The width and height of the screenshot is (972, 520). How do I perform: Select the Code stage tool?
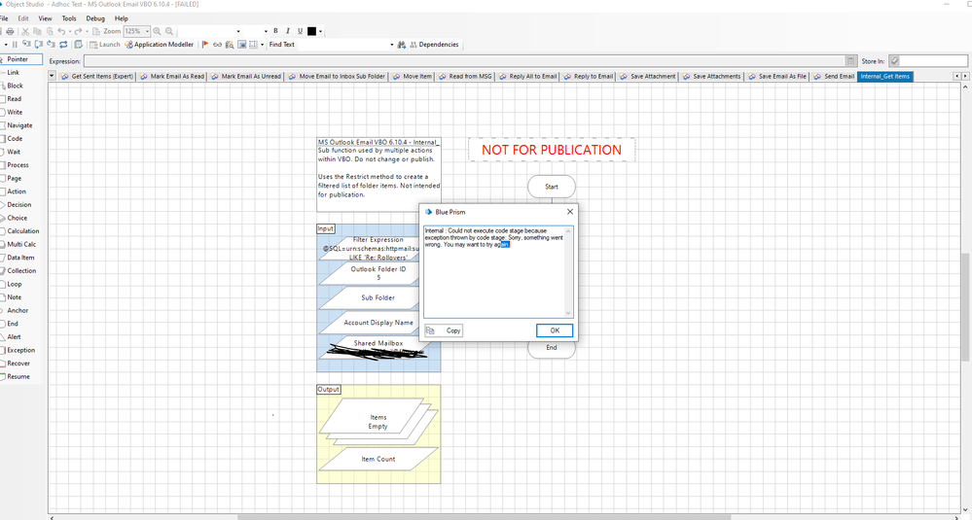[x=15, y=139]
